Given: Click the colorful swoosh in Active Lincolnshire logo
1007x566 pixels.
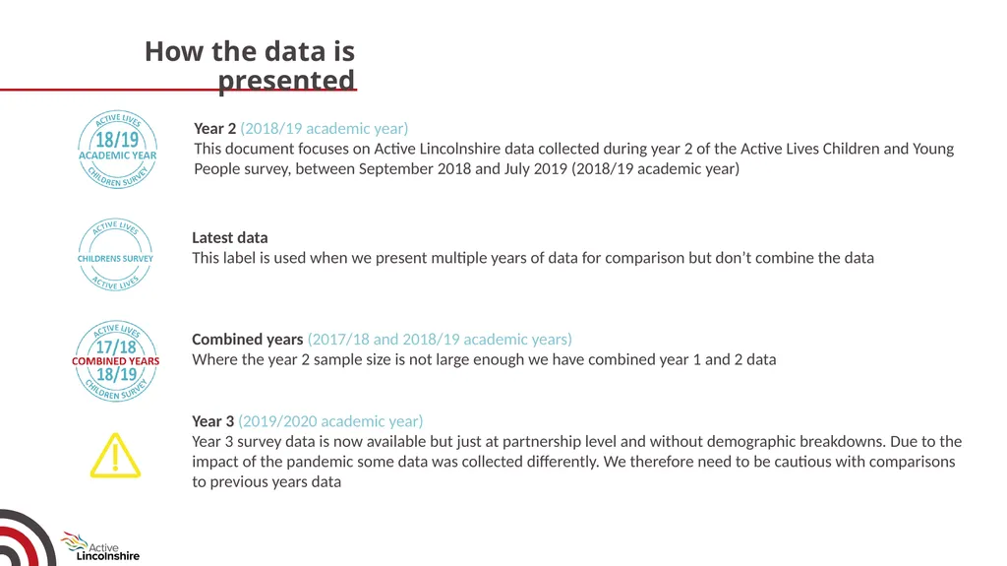Looking at the screenshot, I should pos(74,541).
